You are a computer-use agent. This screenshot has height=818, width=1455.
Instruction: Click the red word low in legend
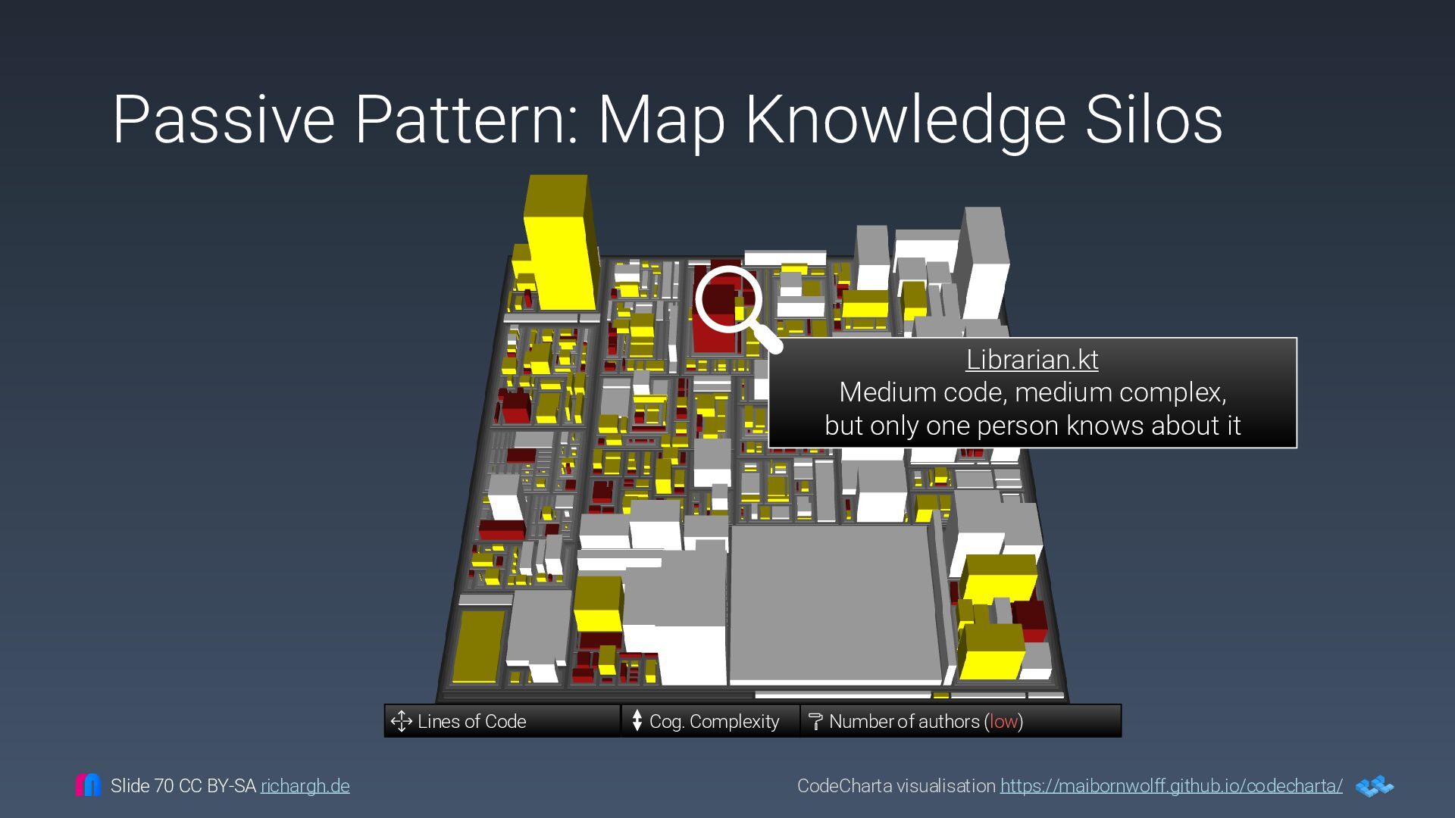click(1003, 722)
